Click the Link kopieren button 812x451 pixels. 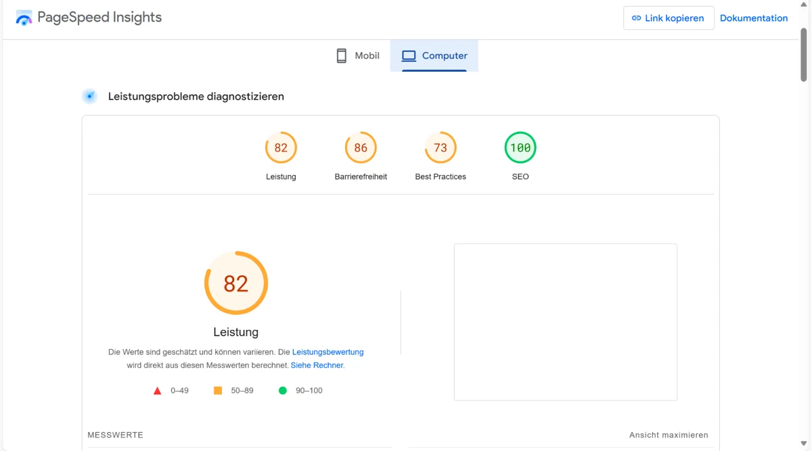[x=669, y=18]
